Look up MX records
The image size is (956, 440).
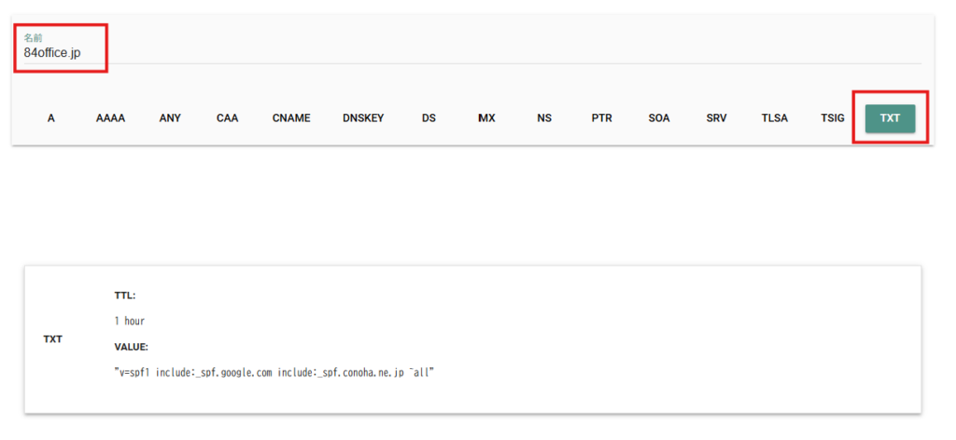click(x=486, y=118)
